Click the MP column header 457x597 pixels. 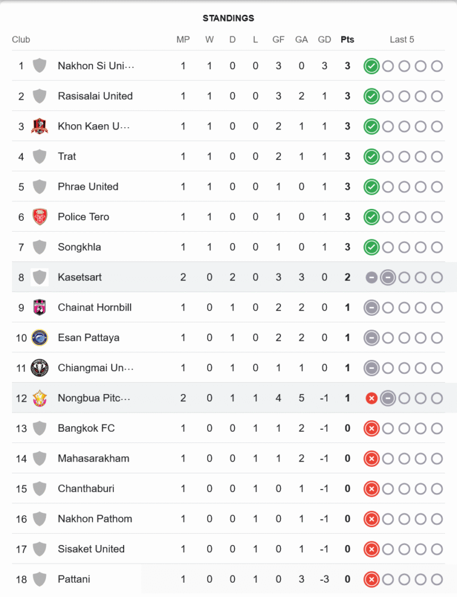(x=183, y=39)
